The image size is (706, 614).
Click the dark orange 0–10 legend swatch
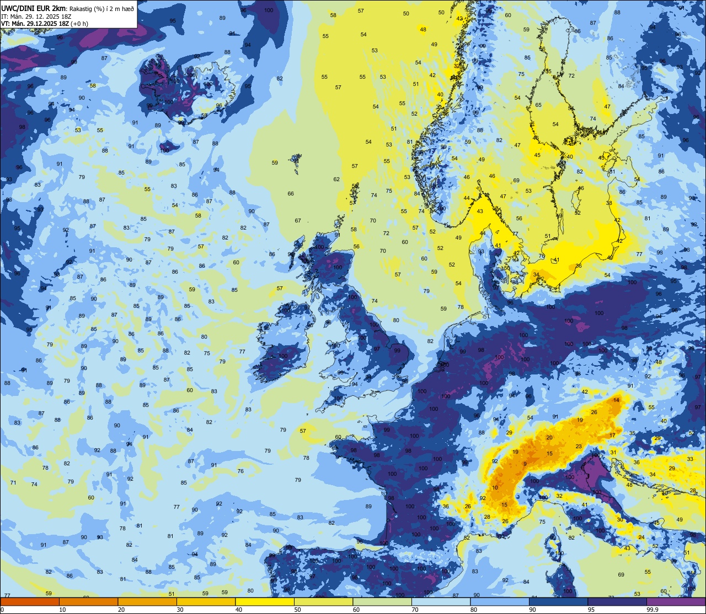pos(30,601)
